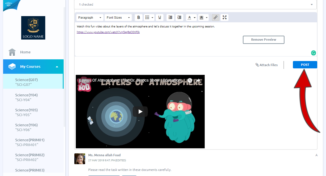Click the video title 'Layers Of Atmosphere'
The height and width of the screenshot is (176, 326).
(131, 80)
